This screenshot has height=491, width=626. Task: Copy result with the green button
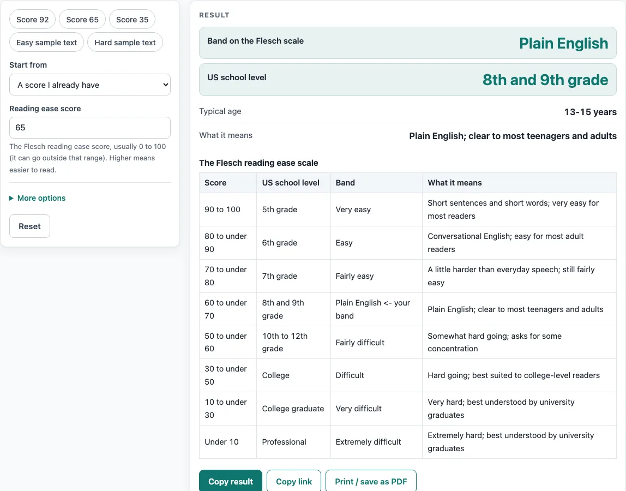pos(230,481)
